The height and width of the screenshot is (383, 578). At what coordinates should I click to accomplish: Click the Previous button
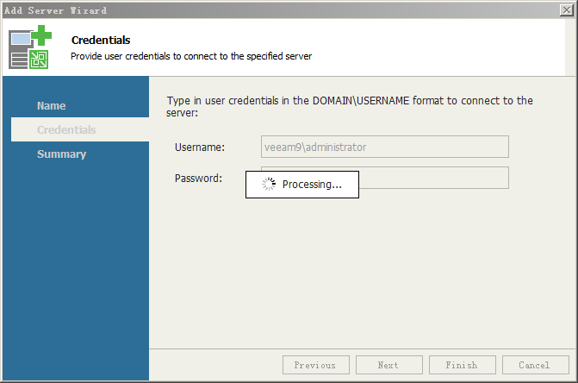[x=316, y=365]
